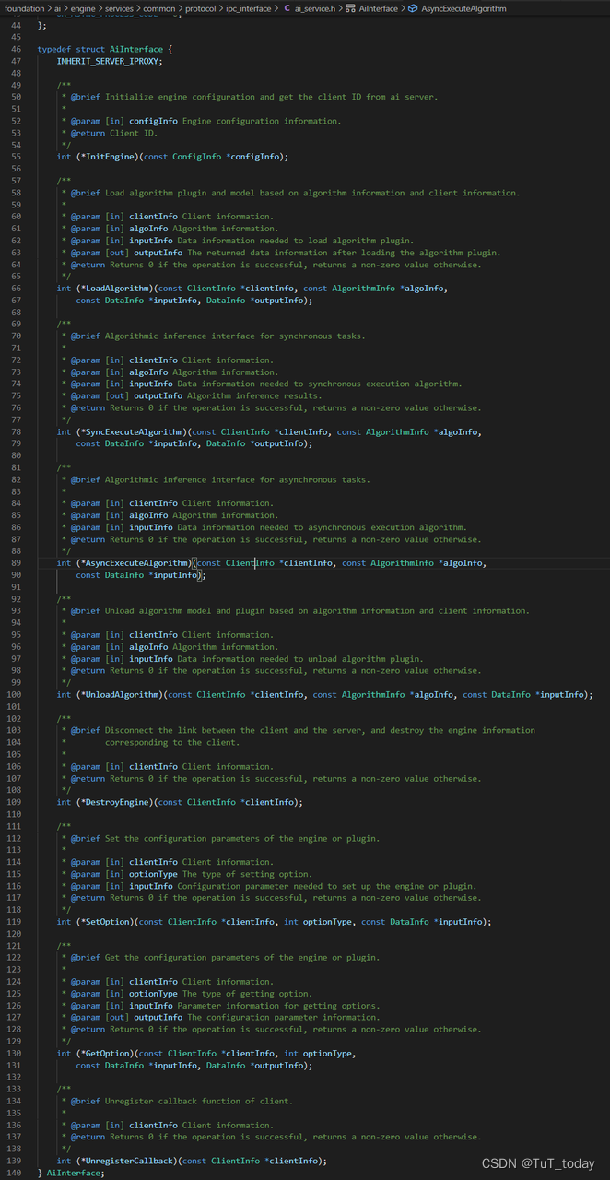Click INHERIT_SERVER_IPROXY macro on line 47
This screenshot has width=610, height=1180.
(109, 61)
